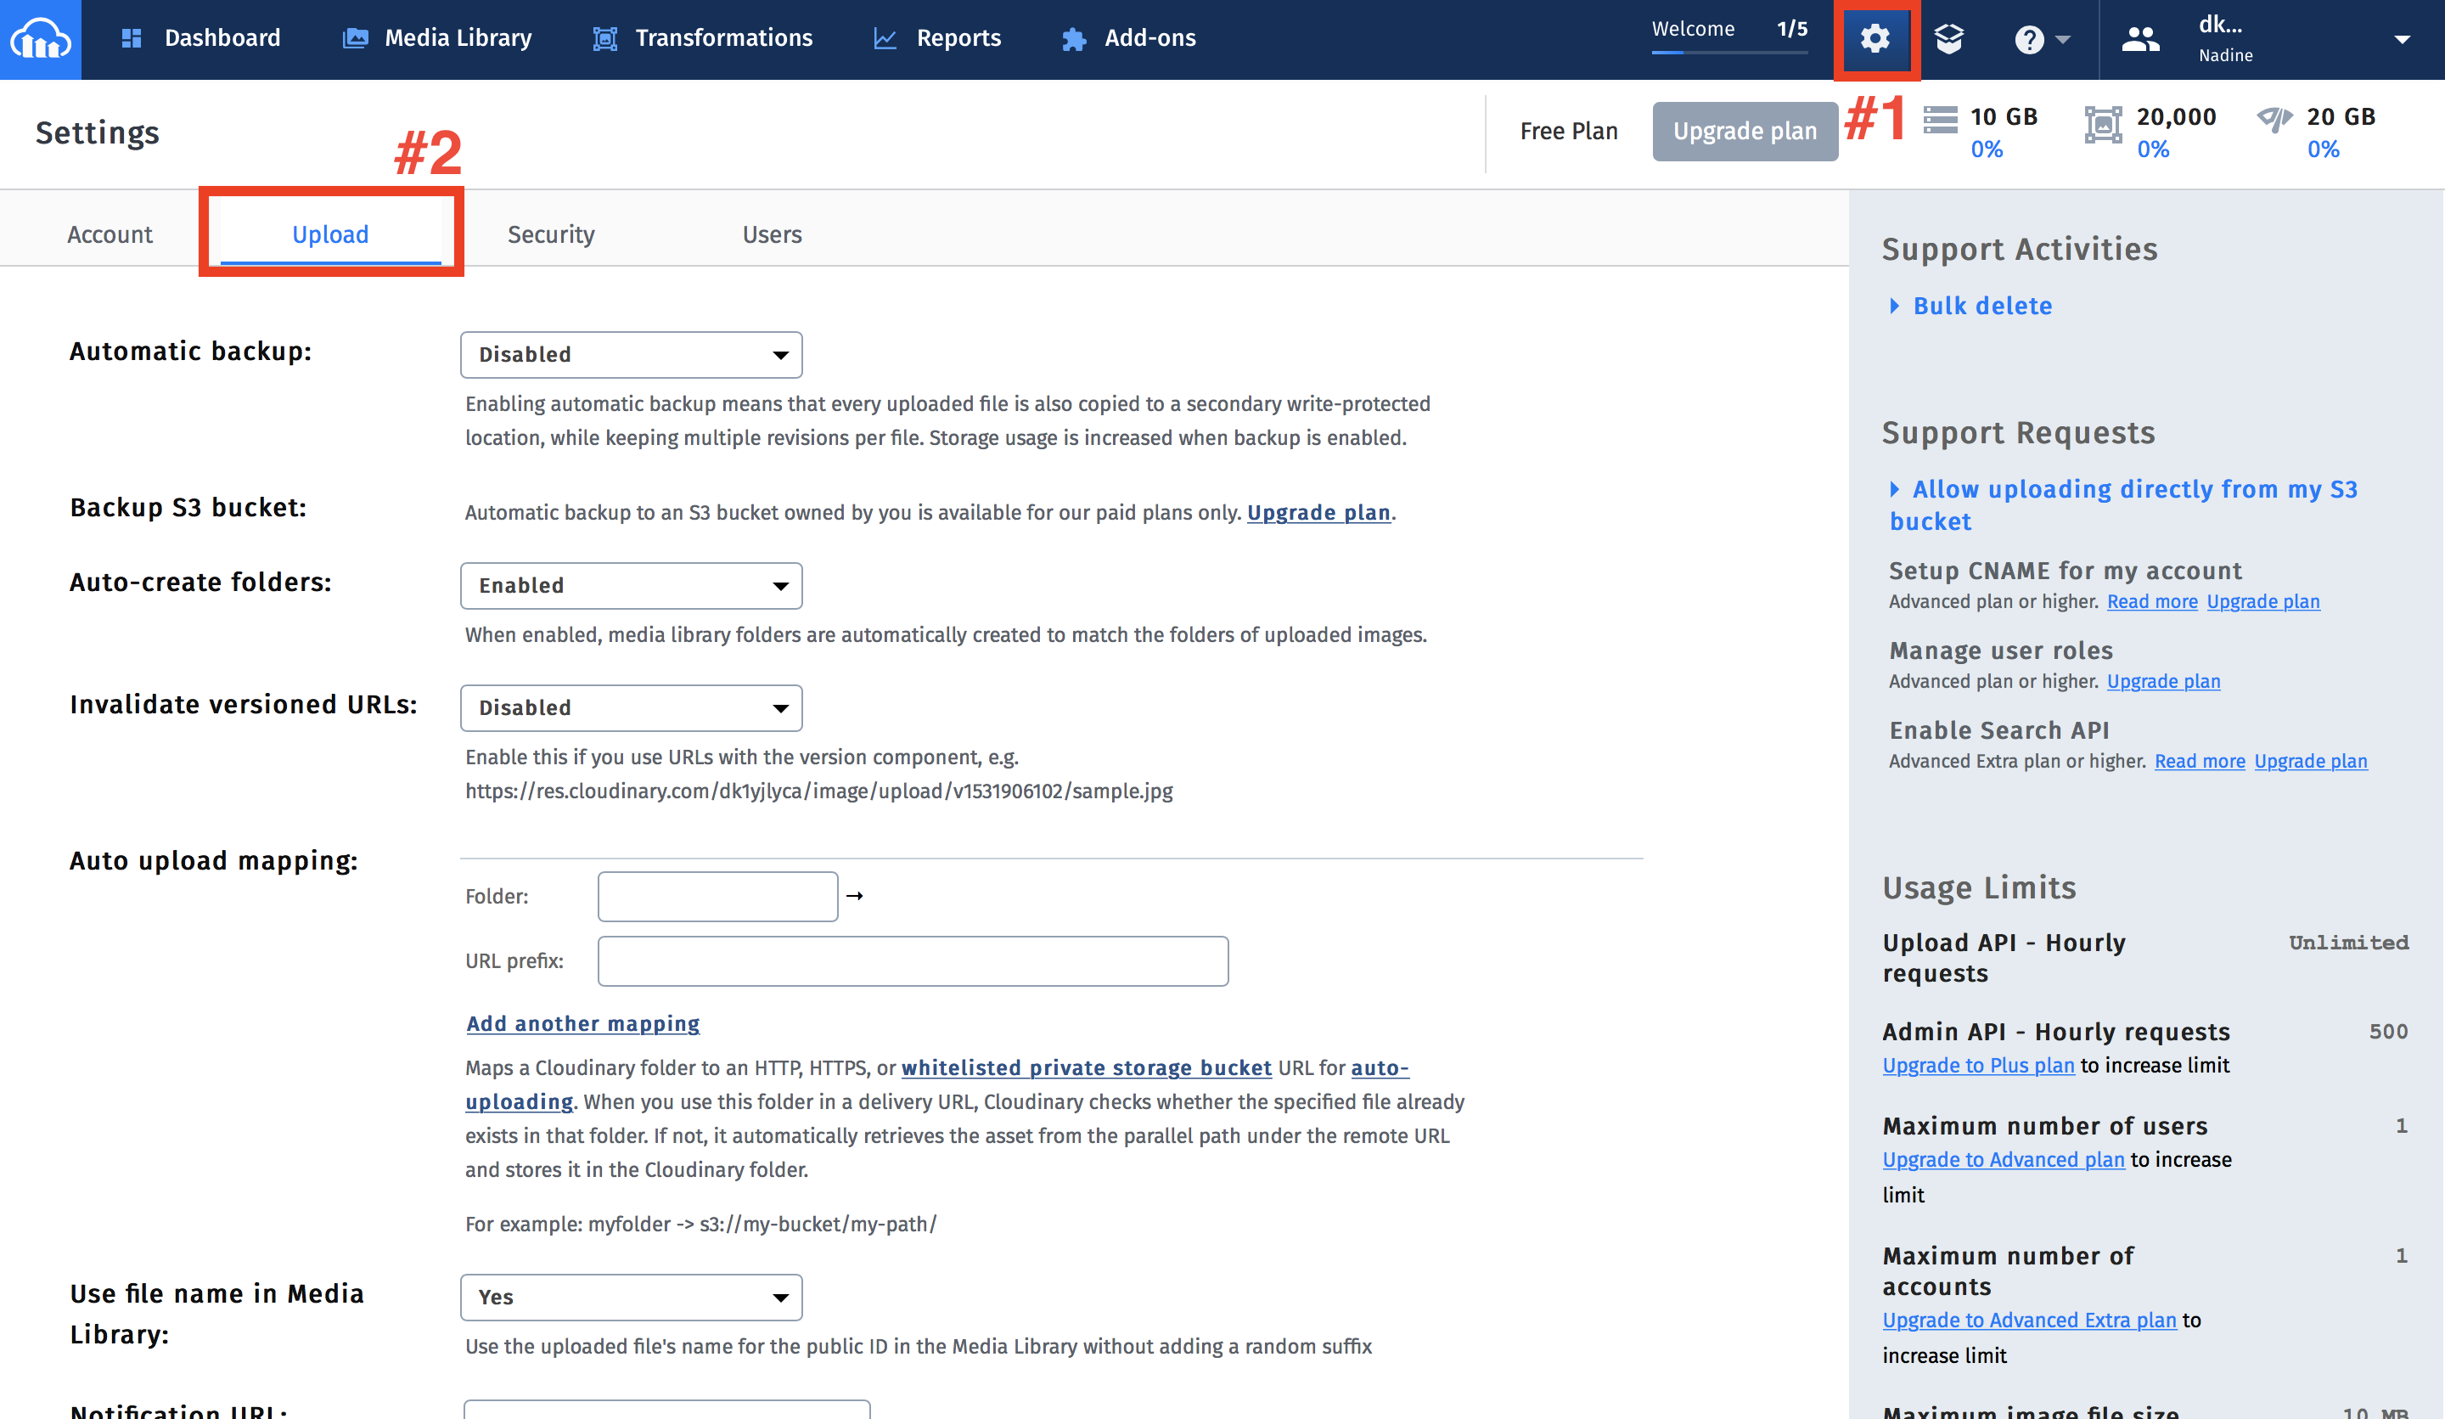This screenshot has height=1419, width=2445.
Task: Click the URL prefix input field
Action: tap(912, 961)
